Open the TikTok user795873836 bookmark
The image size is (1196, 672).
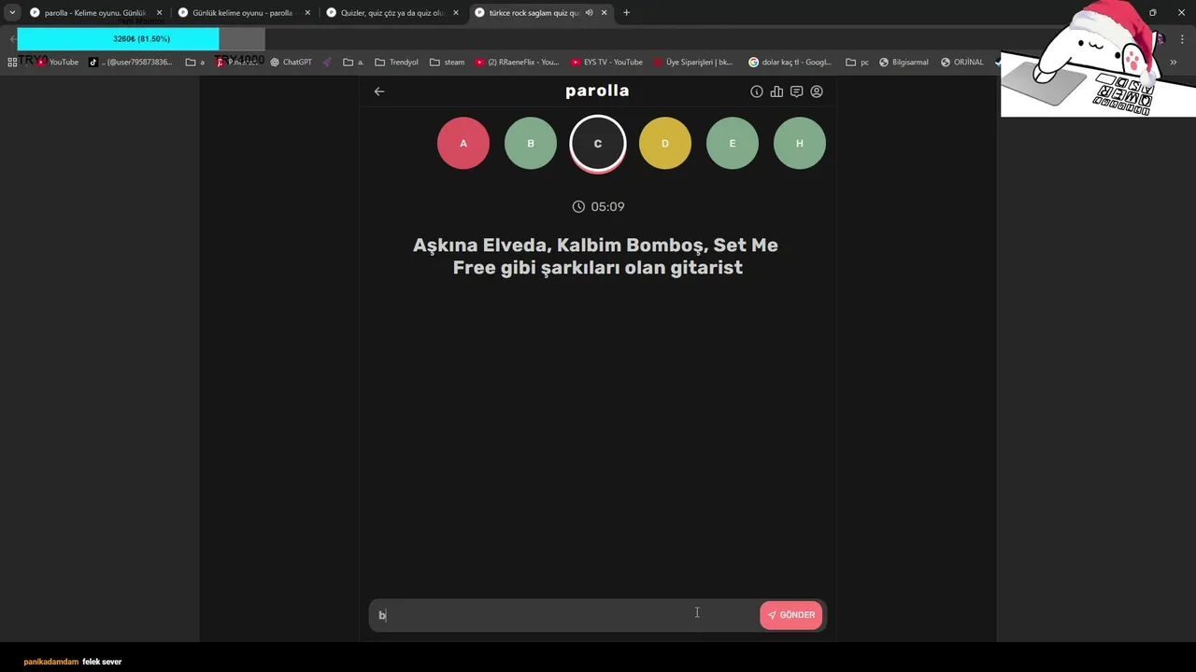click(x=131, y=62)
